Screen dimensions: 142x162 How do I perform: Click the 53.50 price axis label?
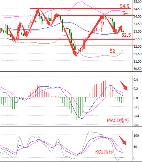(x=138, y=24)
